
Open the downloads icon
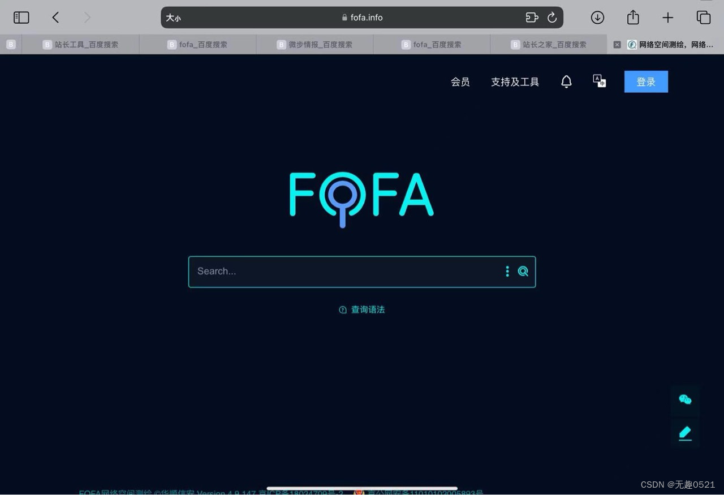click(597, 18)
